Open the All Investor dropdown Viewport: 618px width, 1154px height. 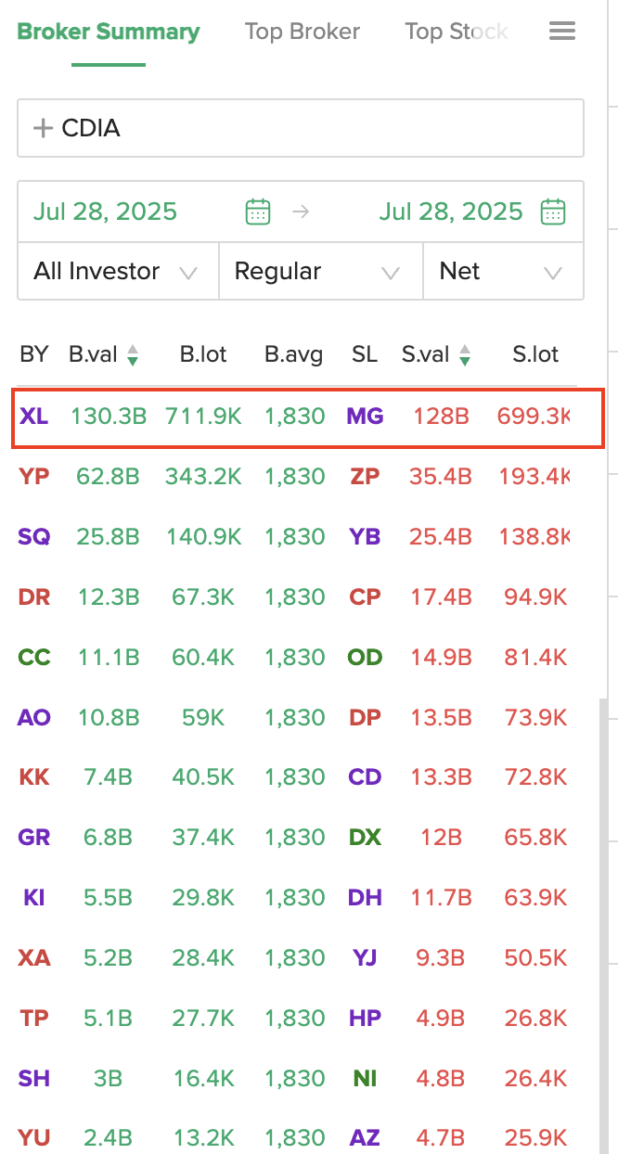117,272
